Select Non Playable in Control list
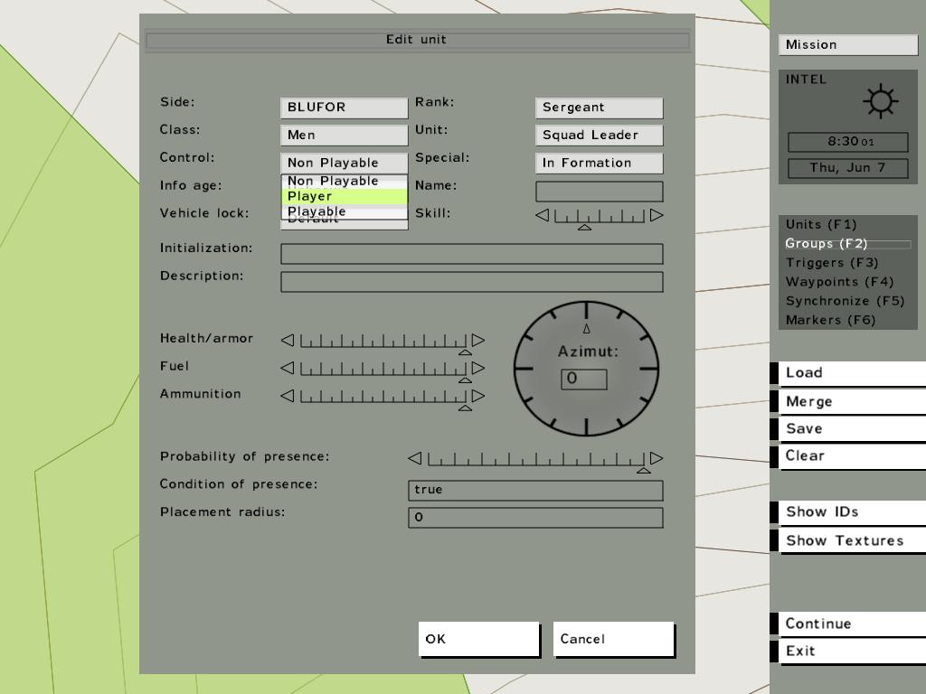Viewport: 926px width, 694px height. click(x=345, y=181)
